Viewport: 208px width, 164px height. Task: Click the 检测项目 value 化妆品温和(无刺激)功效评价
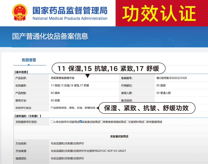(67, 158)
